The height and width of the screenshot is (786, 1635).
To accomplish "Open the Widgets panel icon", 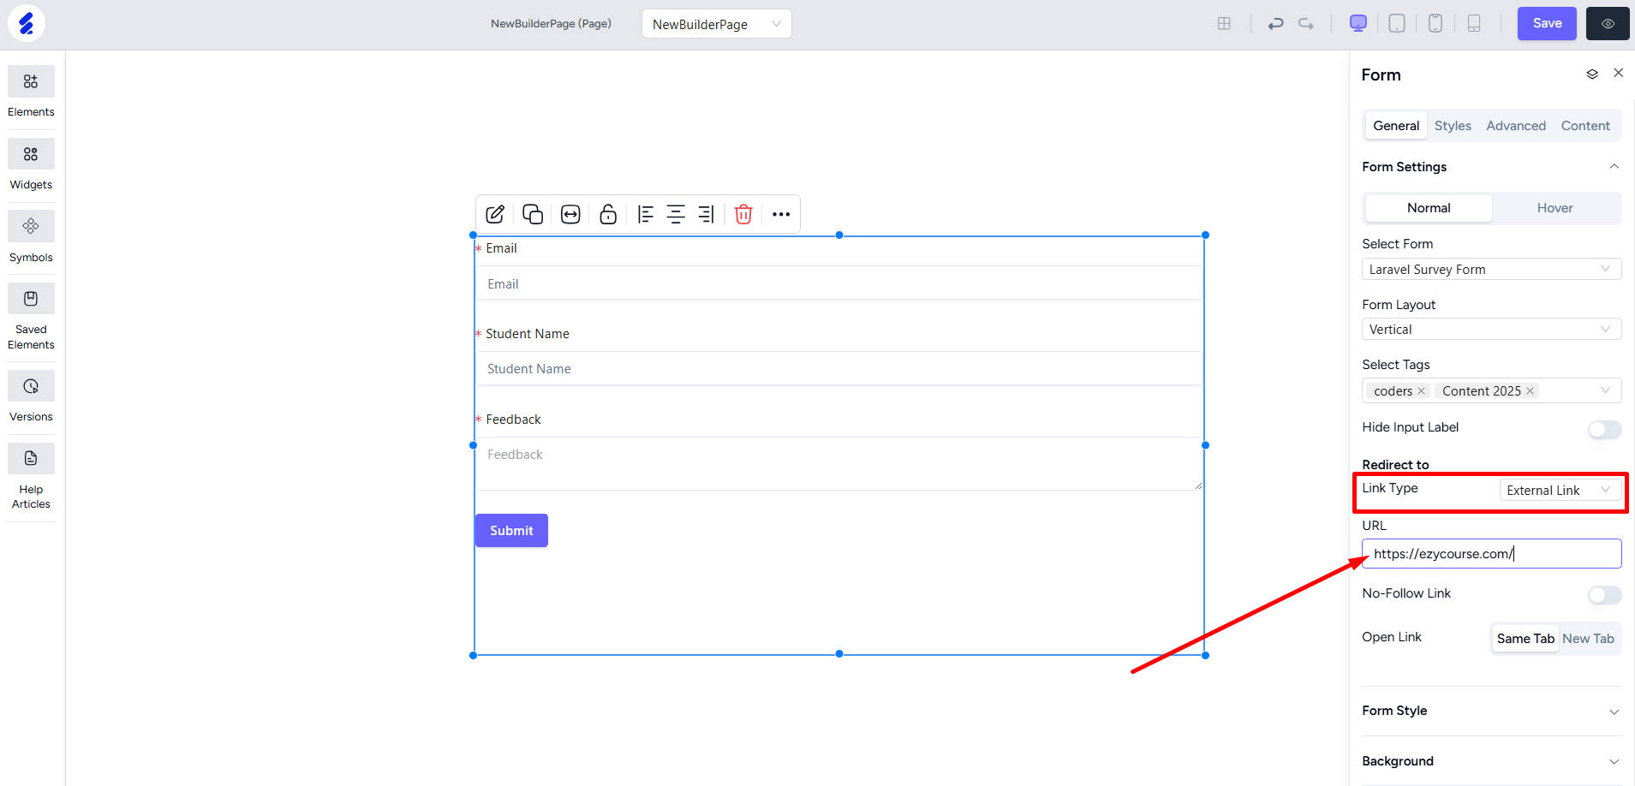I will pos(31,154).
